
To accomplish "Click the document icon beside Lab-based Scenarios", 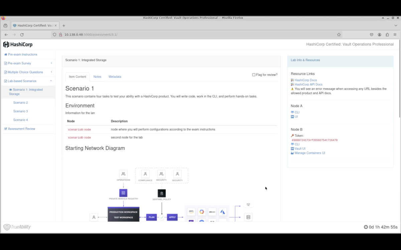I will tap(5, 81).
